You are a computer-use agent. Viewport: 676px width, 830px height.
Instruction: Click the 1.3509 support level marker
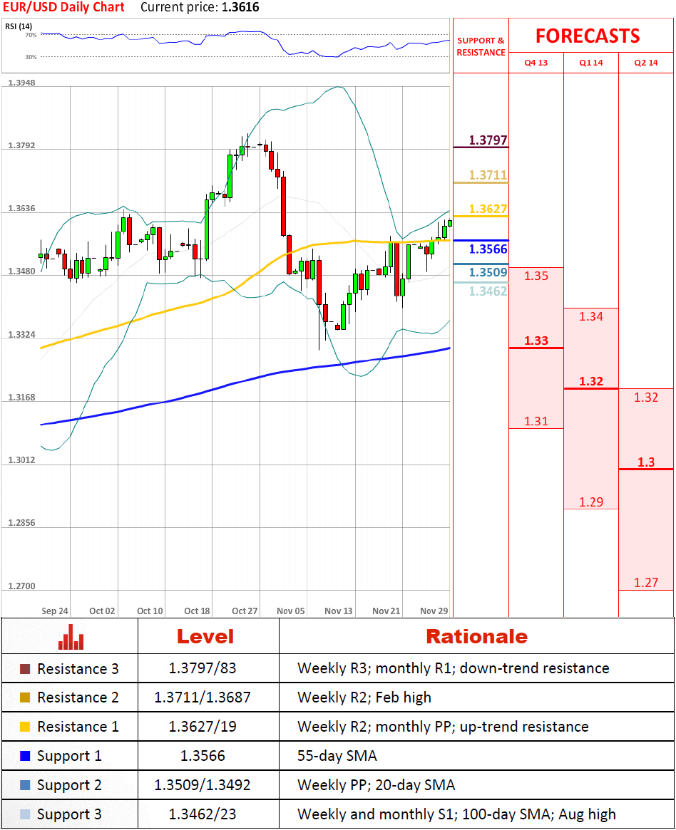coord(488,272)
